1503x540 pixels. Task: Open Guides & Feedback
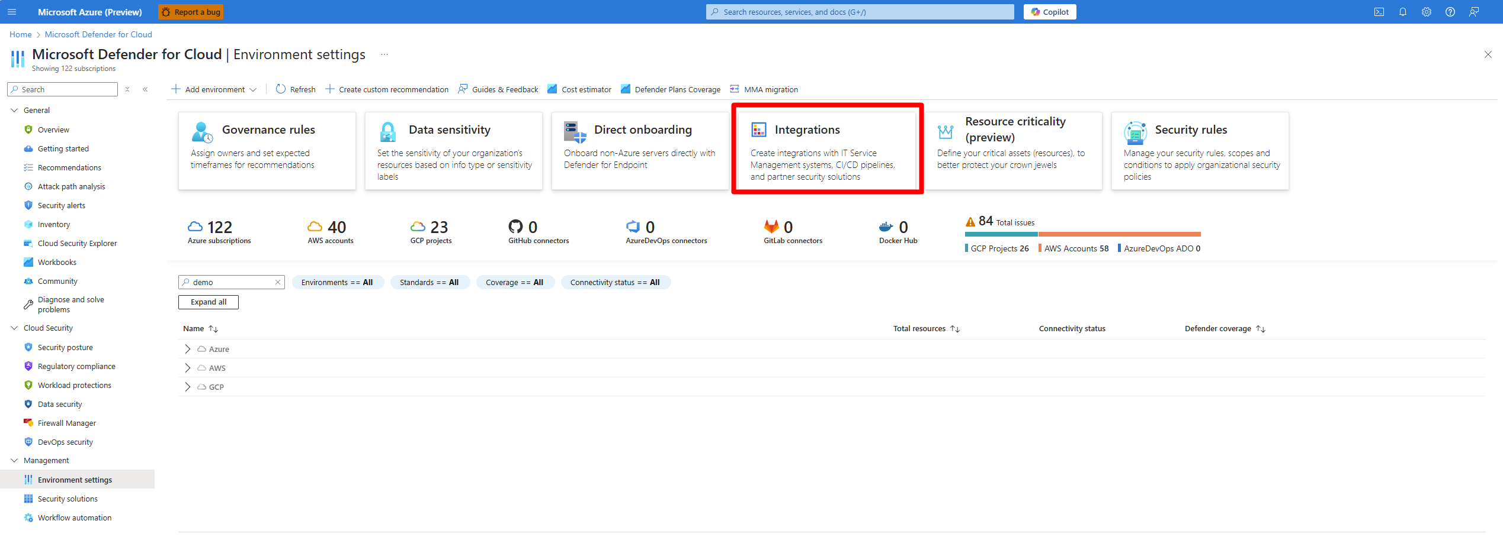tap(498, 89)
